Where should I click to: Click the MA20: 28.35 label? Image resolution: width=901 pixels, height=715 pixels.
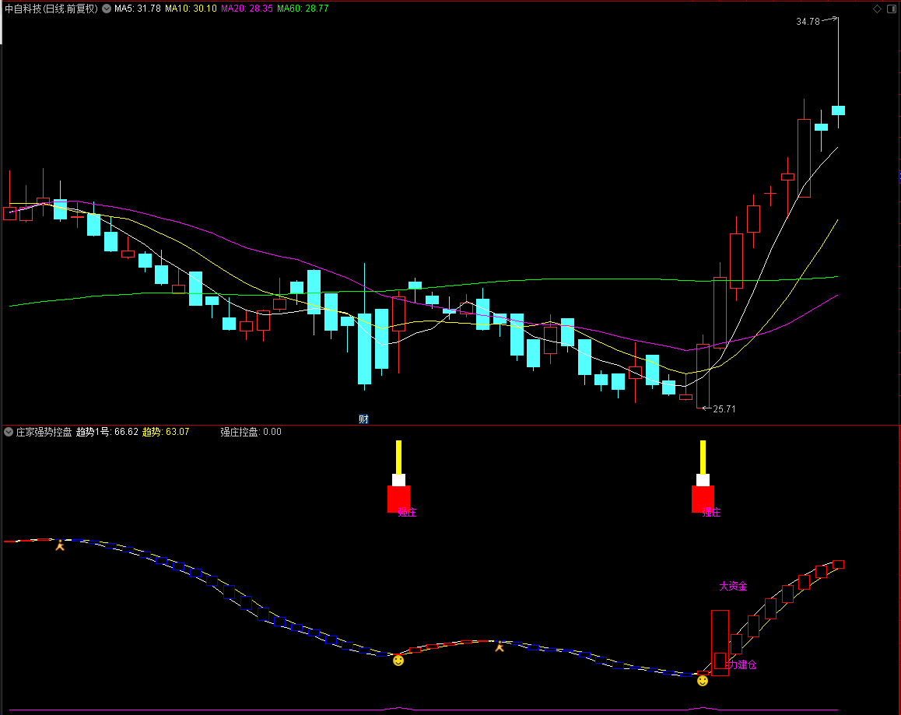(247, 9)
